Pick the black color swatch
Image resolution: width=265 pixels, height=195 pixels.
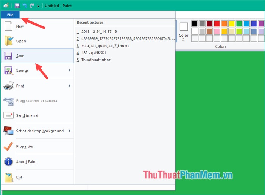pyautogui.click(x=195, y=24)
